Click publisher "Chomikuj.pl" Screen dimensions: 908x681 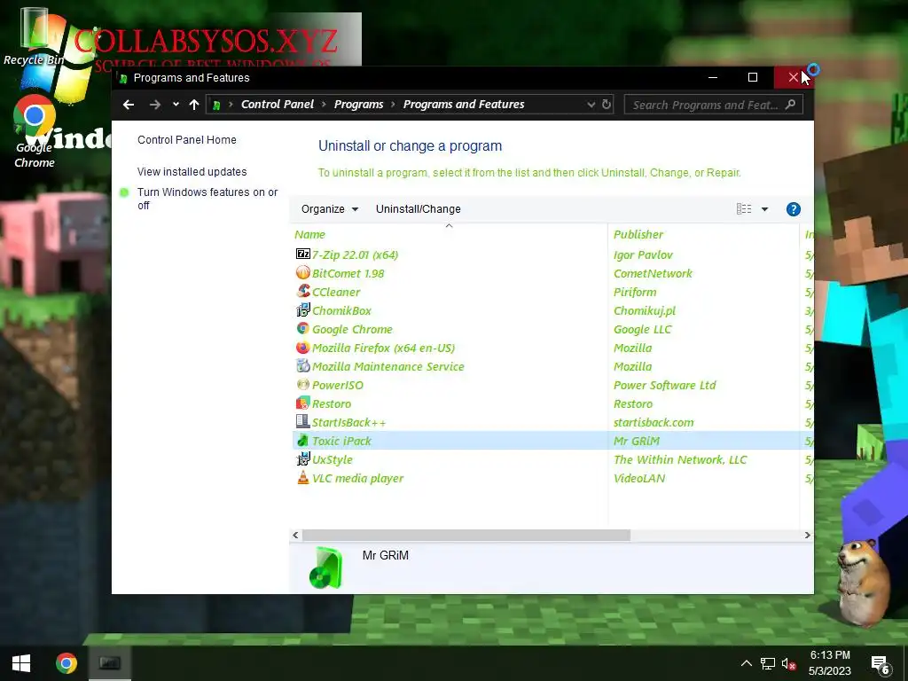[645, 310]
